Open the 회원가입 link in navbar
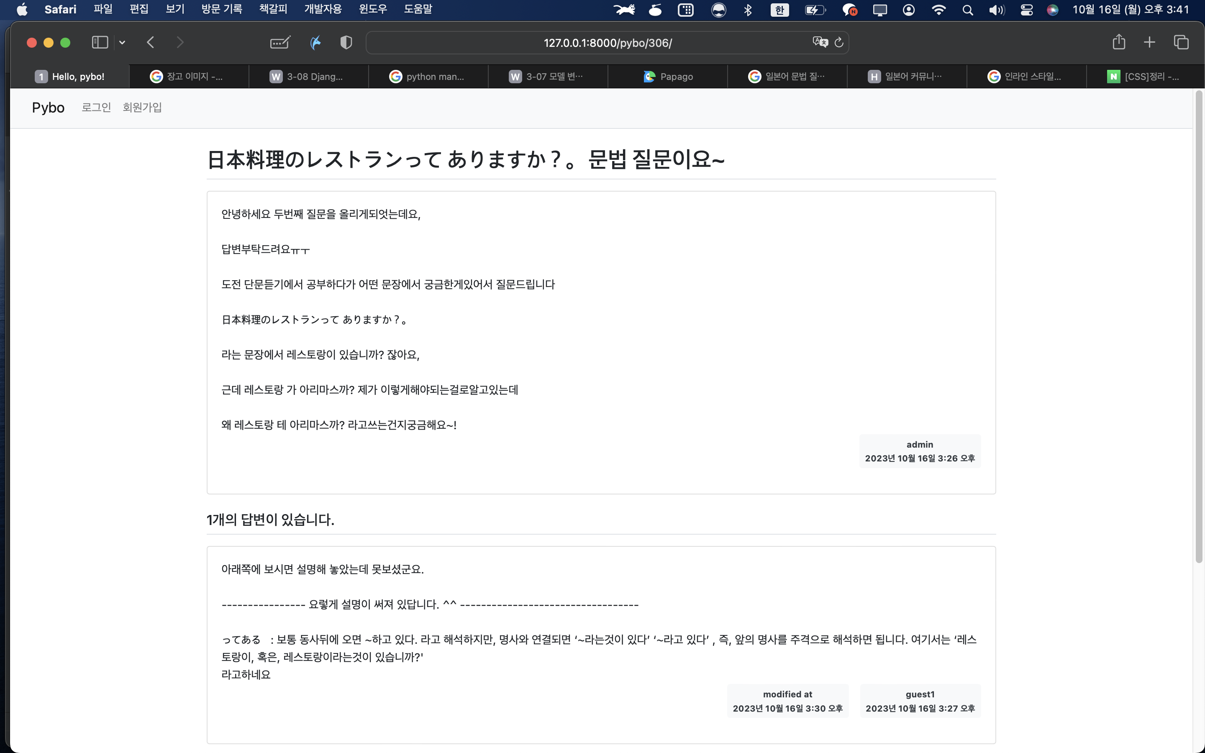Viewport: 1205px width, 753px height. pyautogui.click(x=142, y=108)
